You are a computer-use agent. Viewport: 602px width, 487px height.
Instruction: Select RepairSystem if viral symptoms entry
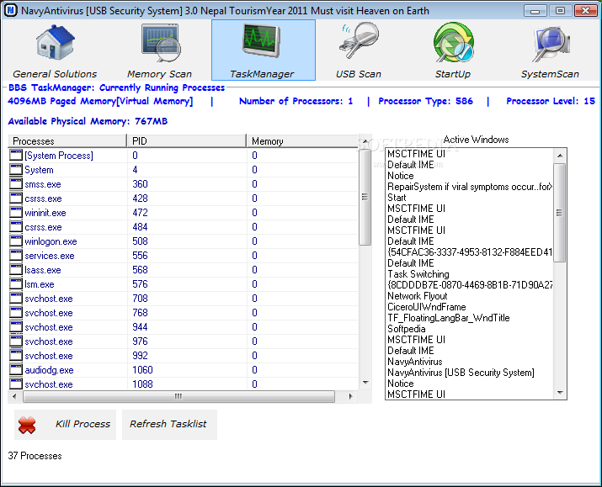tap(470, 187)
